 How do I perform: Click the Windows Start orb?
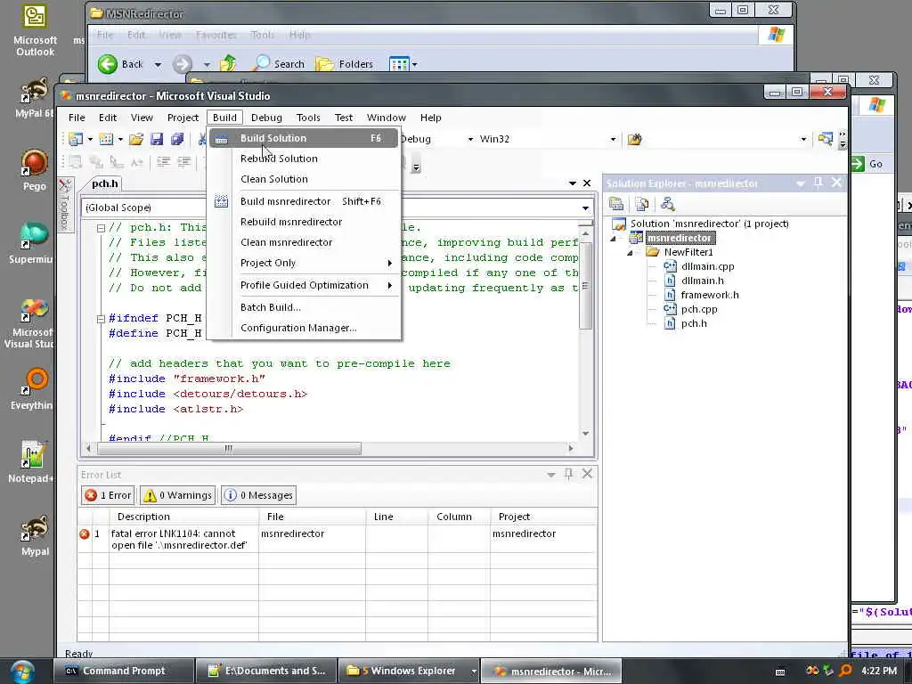tap(21, 672)
